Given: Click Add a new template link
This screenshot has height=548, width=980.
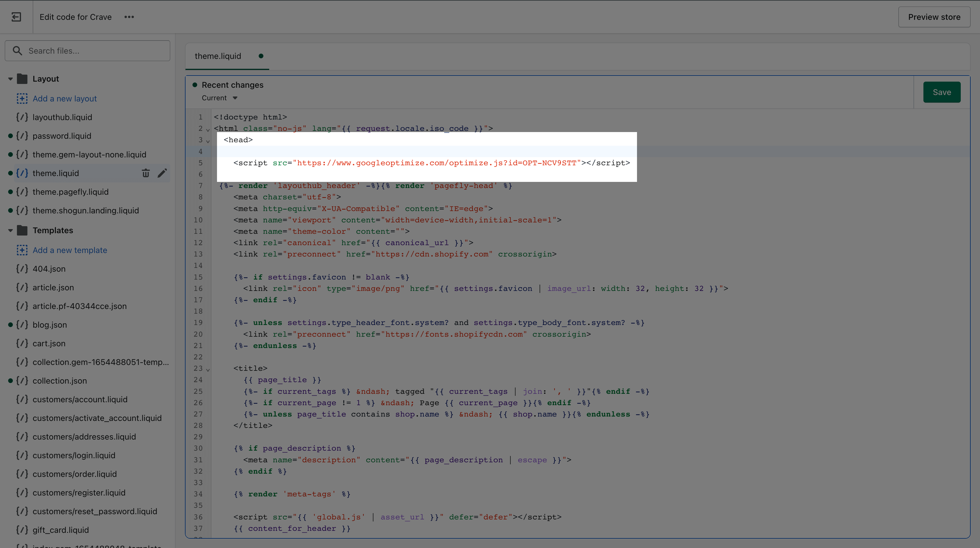Looking at the screenshot, I should click(x=70, y=250).
